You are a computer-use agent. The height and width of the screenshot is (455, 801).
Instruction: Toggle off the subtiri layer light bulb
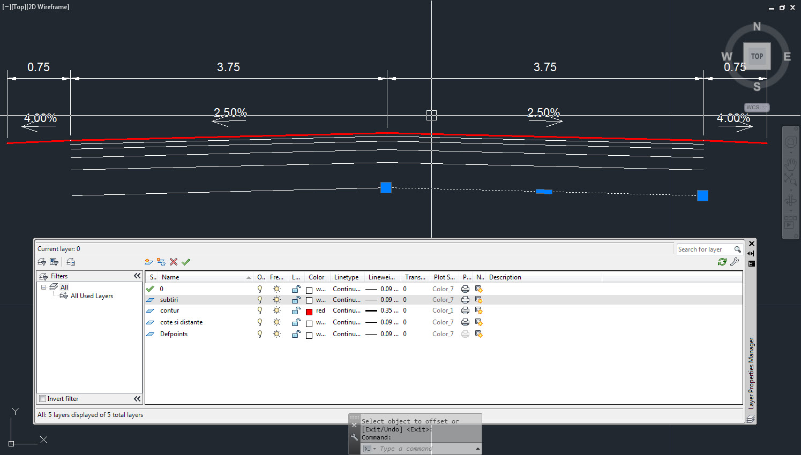click(260, 300)
